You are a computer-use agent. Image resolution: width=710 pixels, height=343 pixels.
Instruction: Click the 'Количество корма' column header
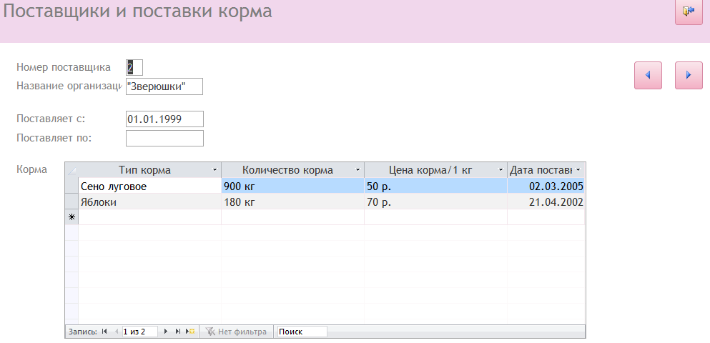[x=293, y=170]
